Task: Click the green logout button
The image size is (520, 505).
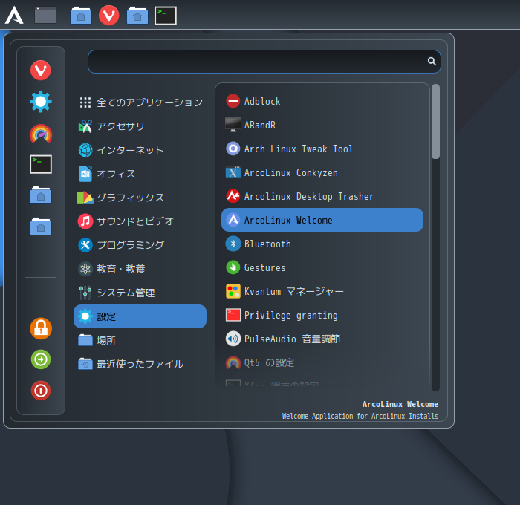Action: tap(41, 359)
